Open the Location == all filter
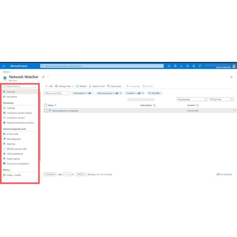This screenshot has width=237, height=237. (133, 93)
